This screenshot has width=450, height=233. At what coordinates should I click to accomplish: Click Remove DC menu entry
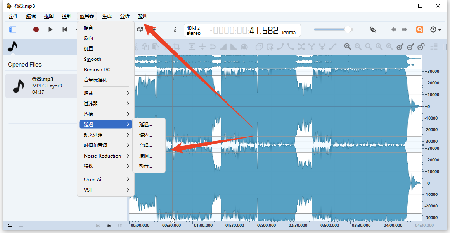pos(97,70)
